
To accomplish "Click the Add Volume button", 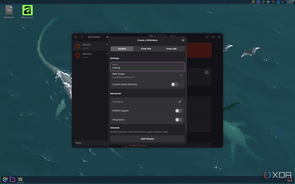I will pos(147,139).
